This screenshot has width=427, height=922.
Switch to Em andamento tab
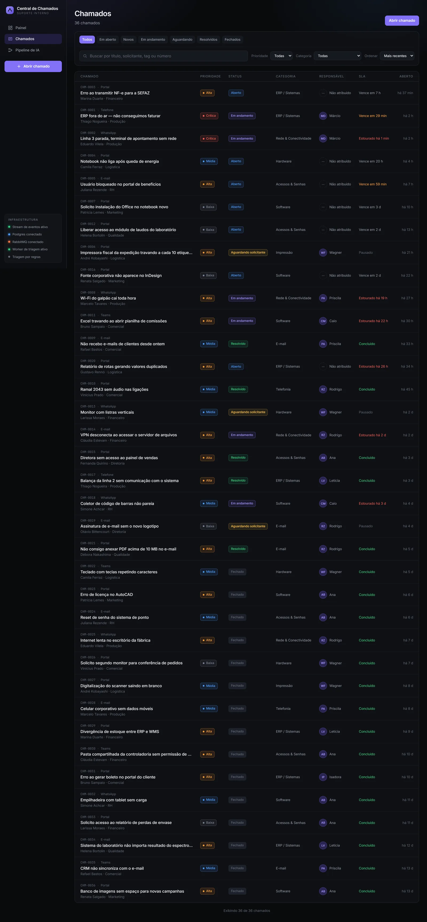pos(153,40)
